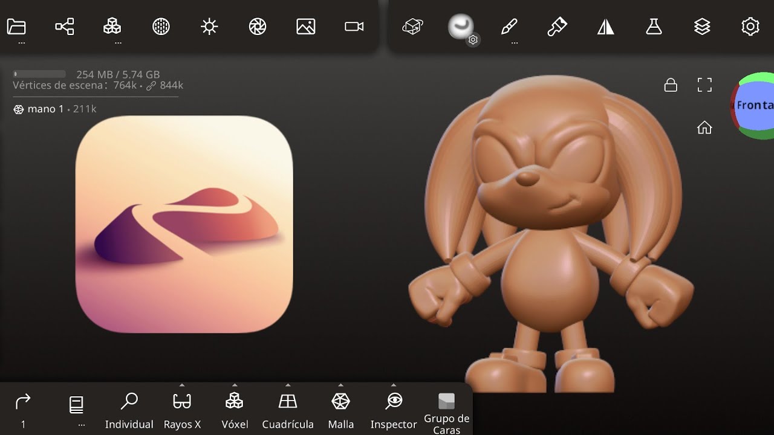Expand options arrow above Inspector
The image size is (774, 435).
click(x=394, y=385)
